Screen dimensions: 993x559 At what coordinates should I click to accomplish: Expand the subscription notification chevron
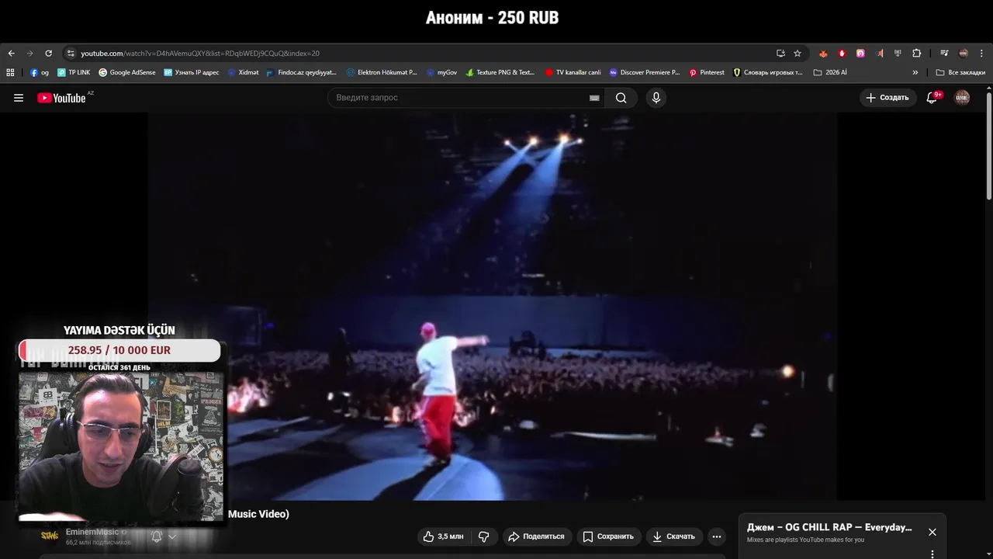tap(173, 536)
